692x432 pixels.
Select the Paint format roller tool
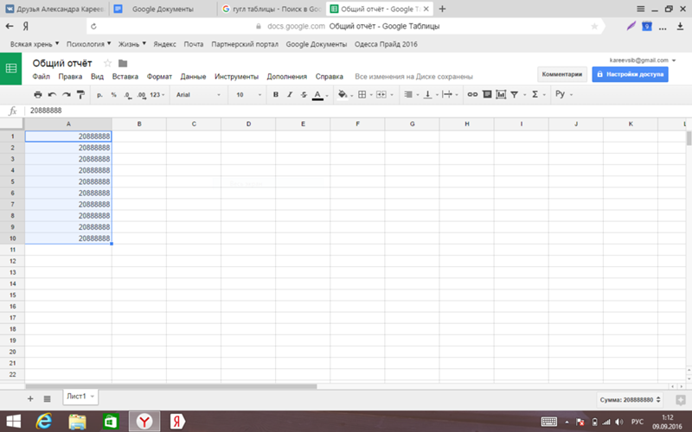(80, 94)
